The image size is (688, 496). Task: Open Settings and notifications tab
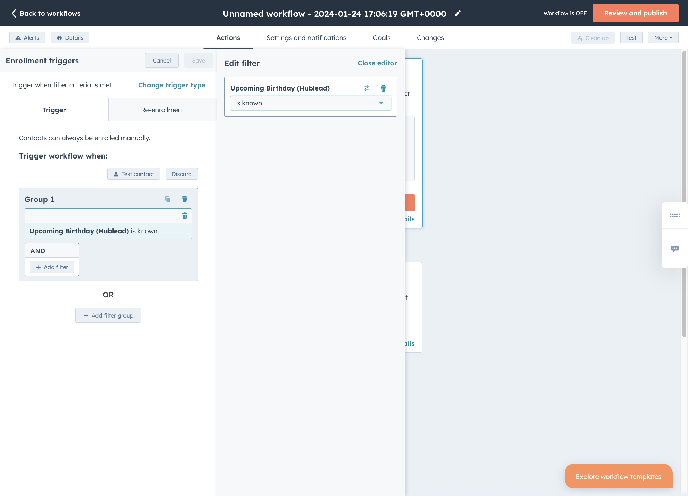click(x=306, y=38)
